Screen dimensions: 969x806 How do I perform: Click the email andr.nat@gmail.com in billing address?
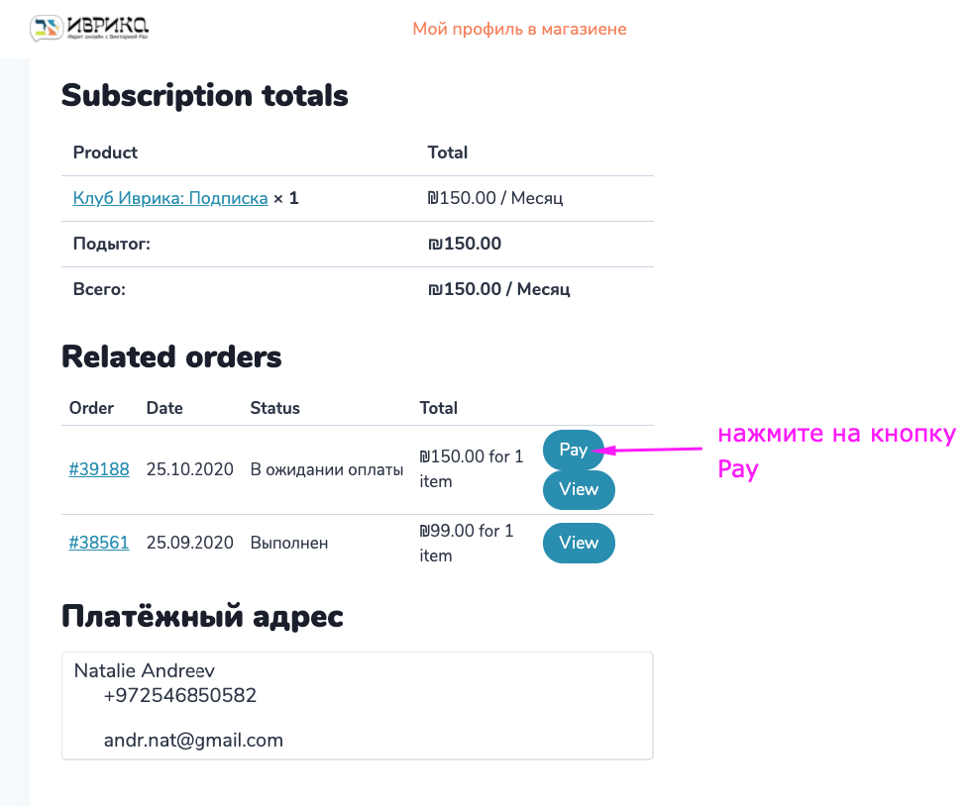point(193,740)
